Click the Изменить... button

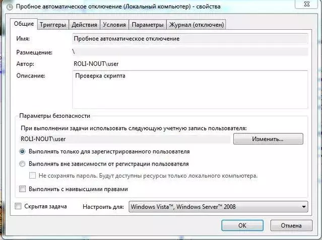[268, 139]
